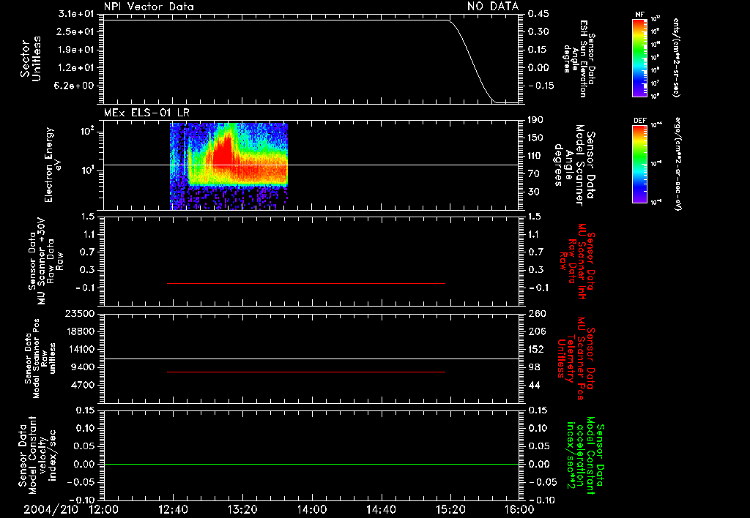Click the '2.5e+01' sector tick value
The width and height of the screenshot is (750, 518).
[76, 31]
